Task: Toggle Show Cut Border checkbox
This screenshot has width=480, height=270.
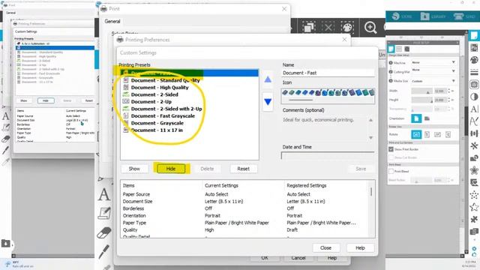Action: click(391, 157)
